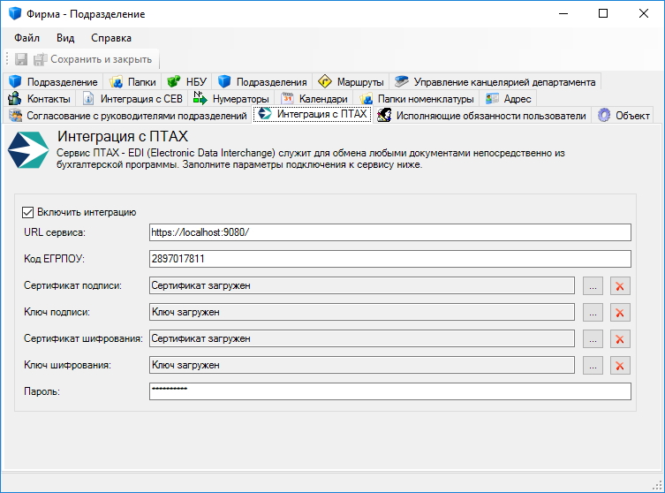Switch to the Папки tab

tap(132, 81)
